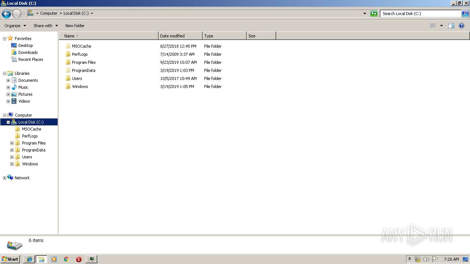Open the recent pages dropdown arrow
Viewport: 470px width, 264px height.
click(24, 14)
